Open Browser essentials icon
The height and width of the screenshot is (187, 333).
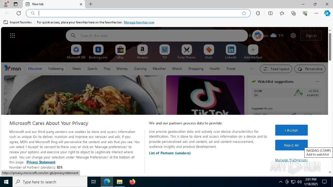(305, 13)
